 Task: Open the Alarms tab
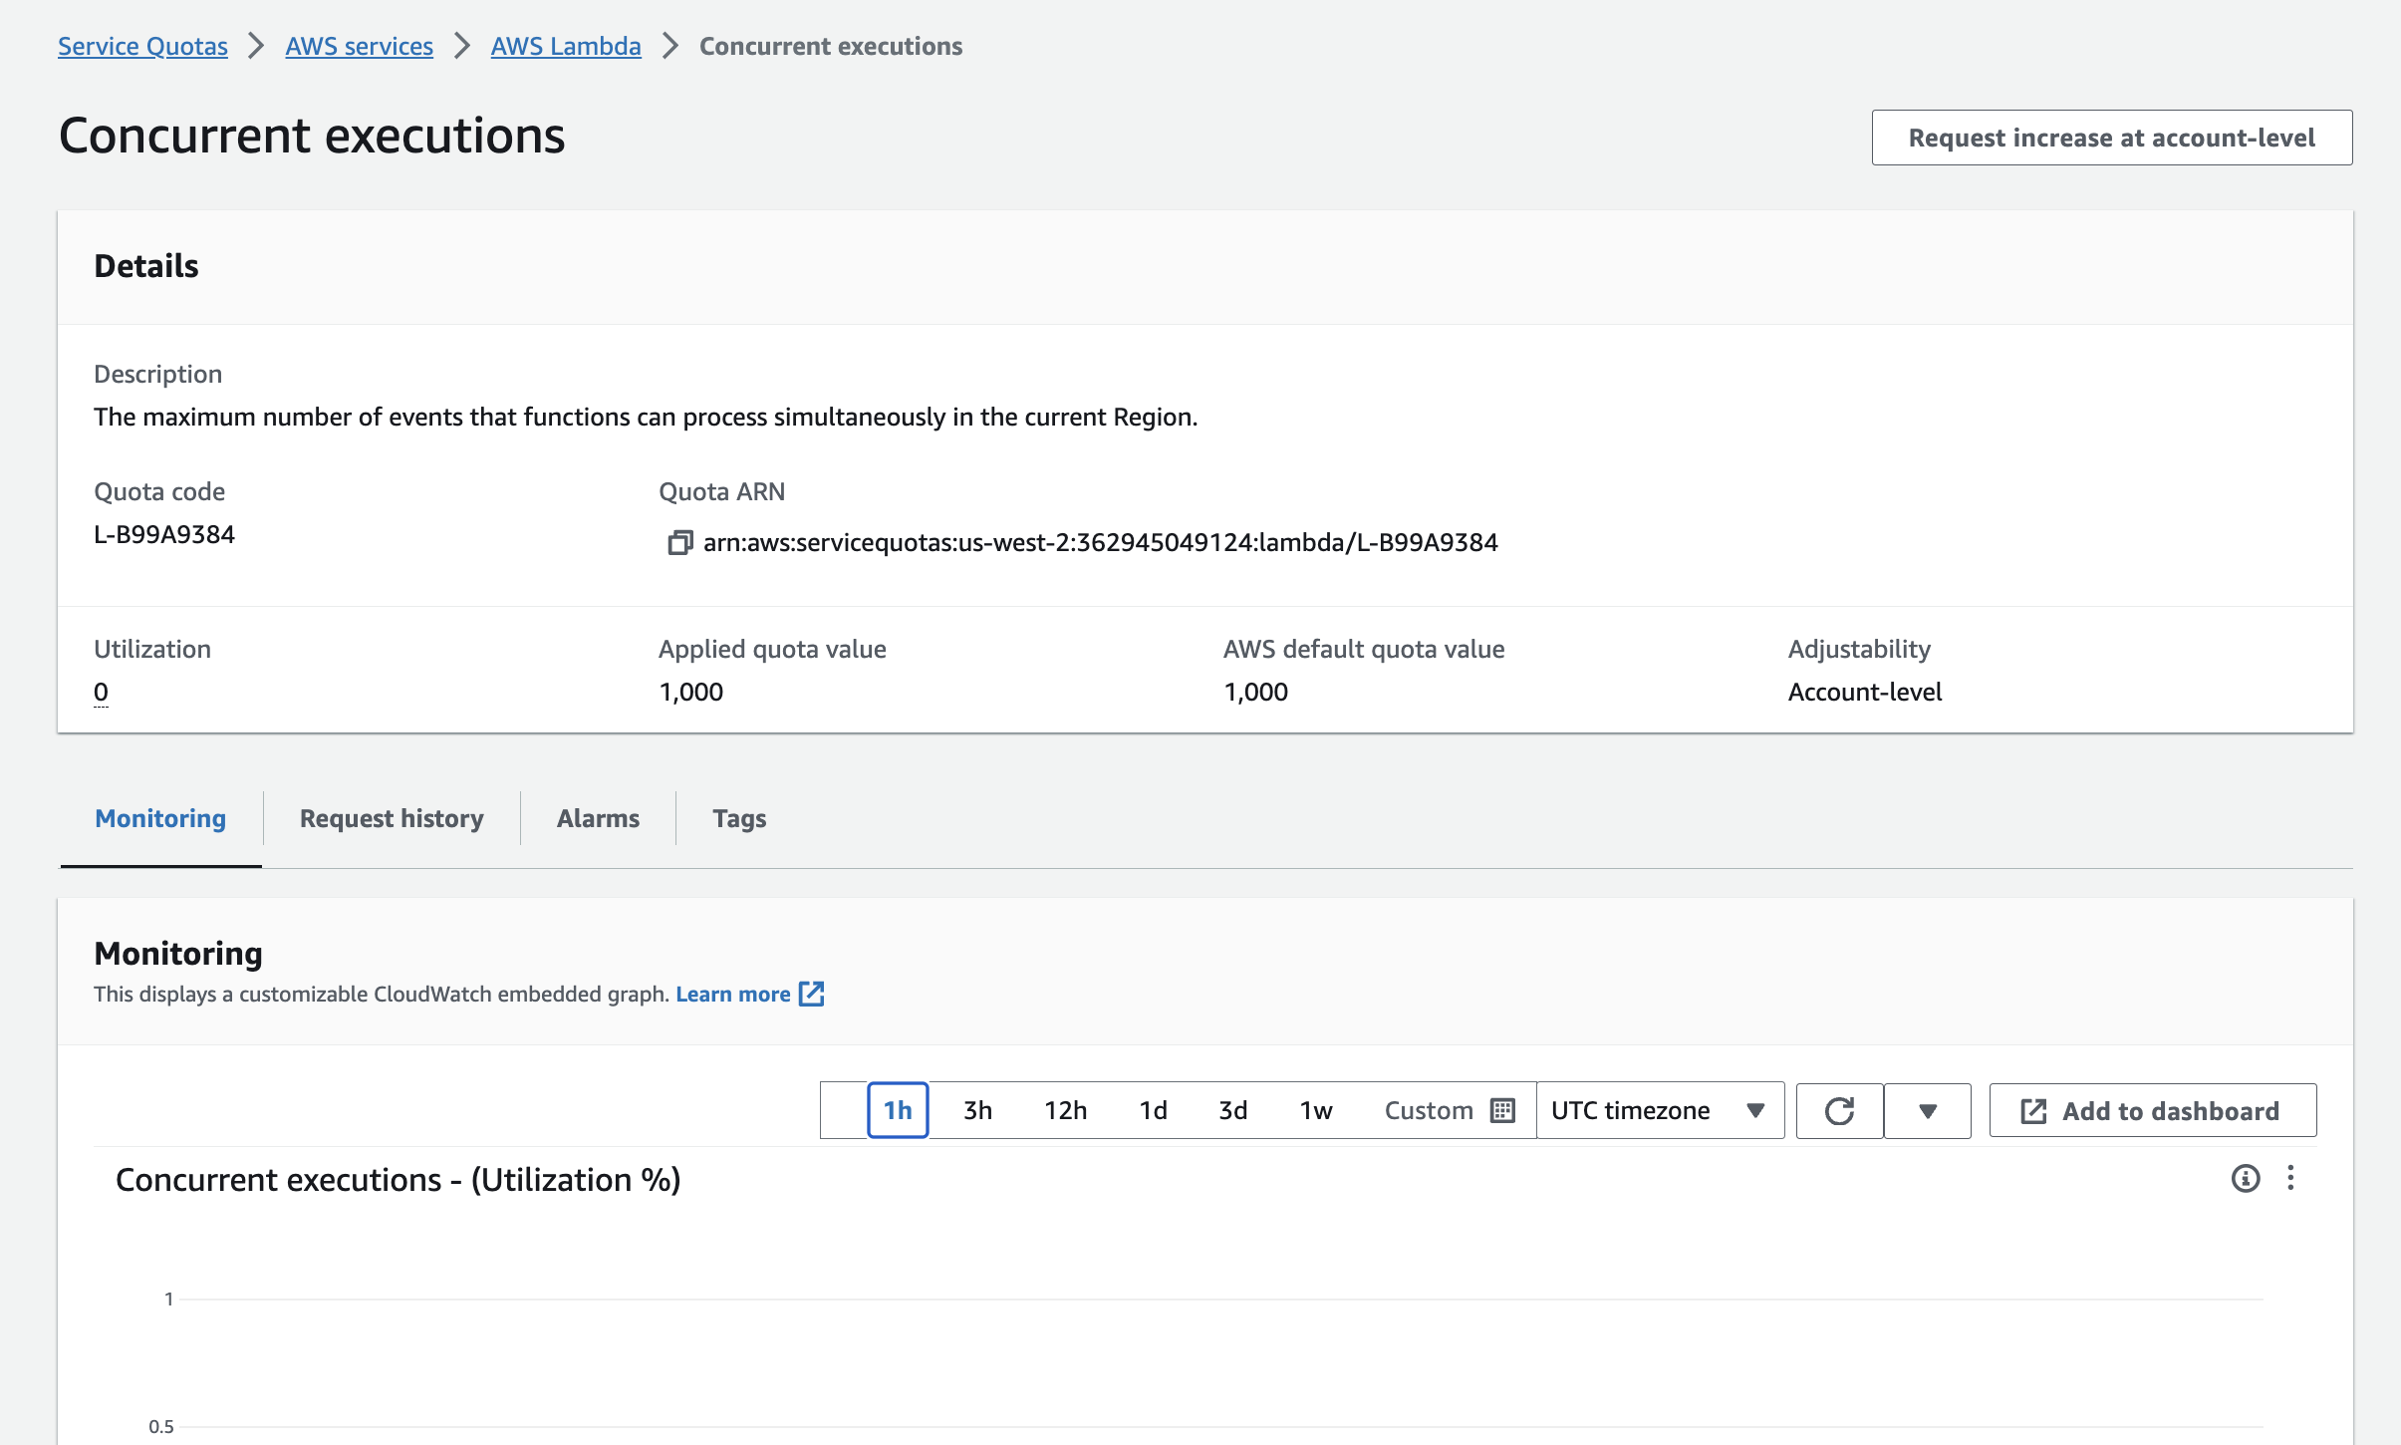[598, 818]
